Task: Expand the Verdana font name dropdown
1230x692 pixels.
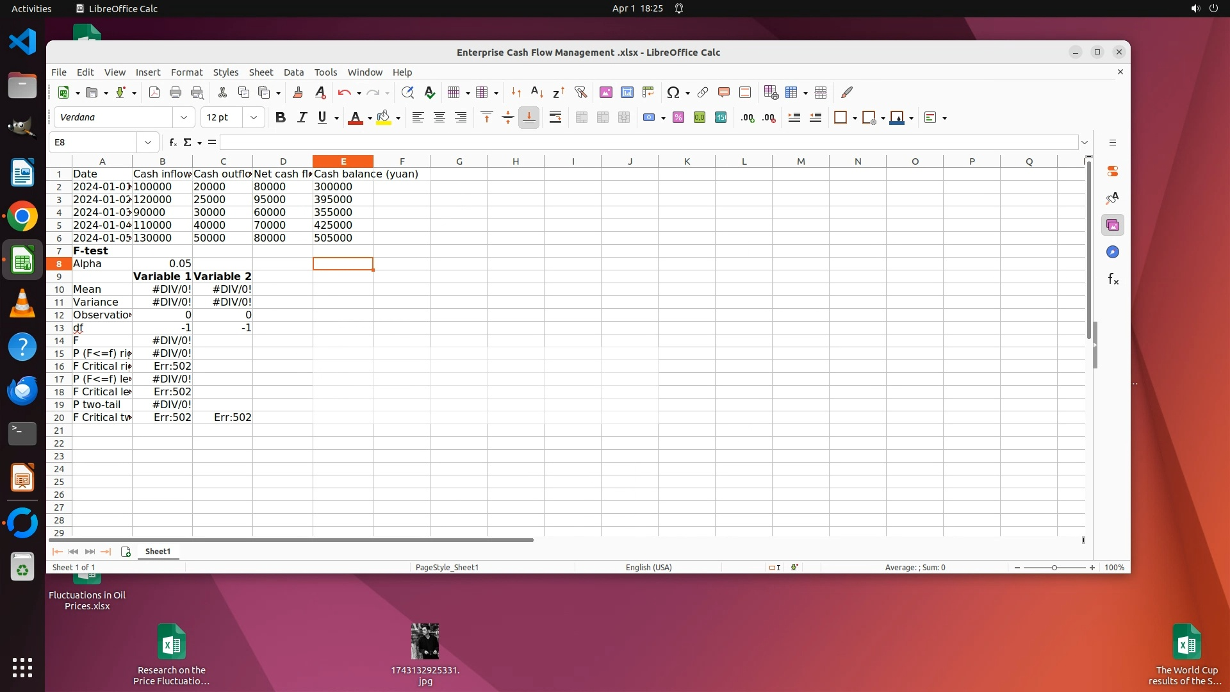Action: (x=184, y=118)
